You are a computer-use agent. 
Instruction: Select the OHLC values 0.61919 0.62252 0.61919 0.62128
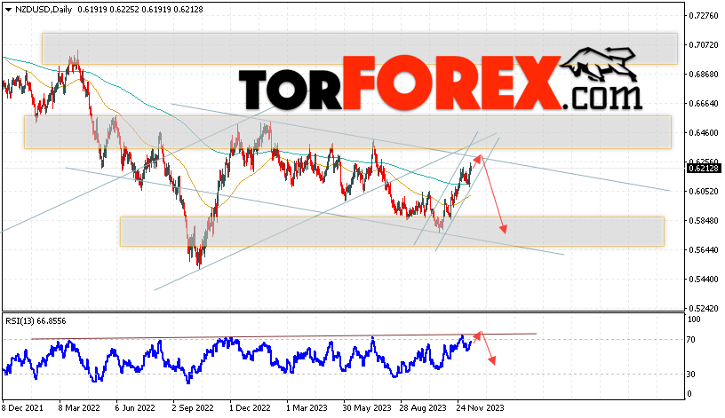click(x=140, y=9)
